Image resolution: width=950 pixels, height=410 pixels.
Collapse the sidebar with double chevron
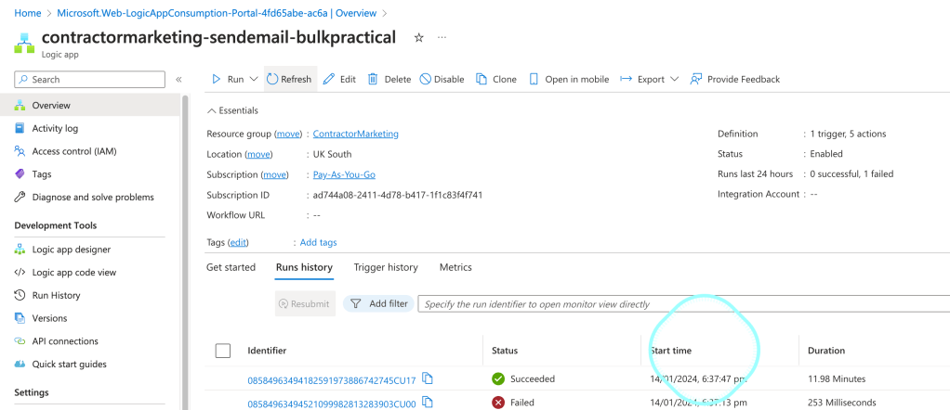click(178, 79)
